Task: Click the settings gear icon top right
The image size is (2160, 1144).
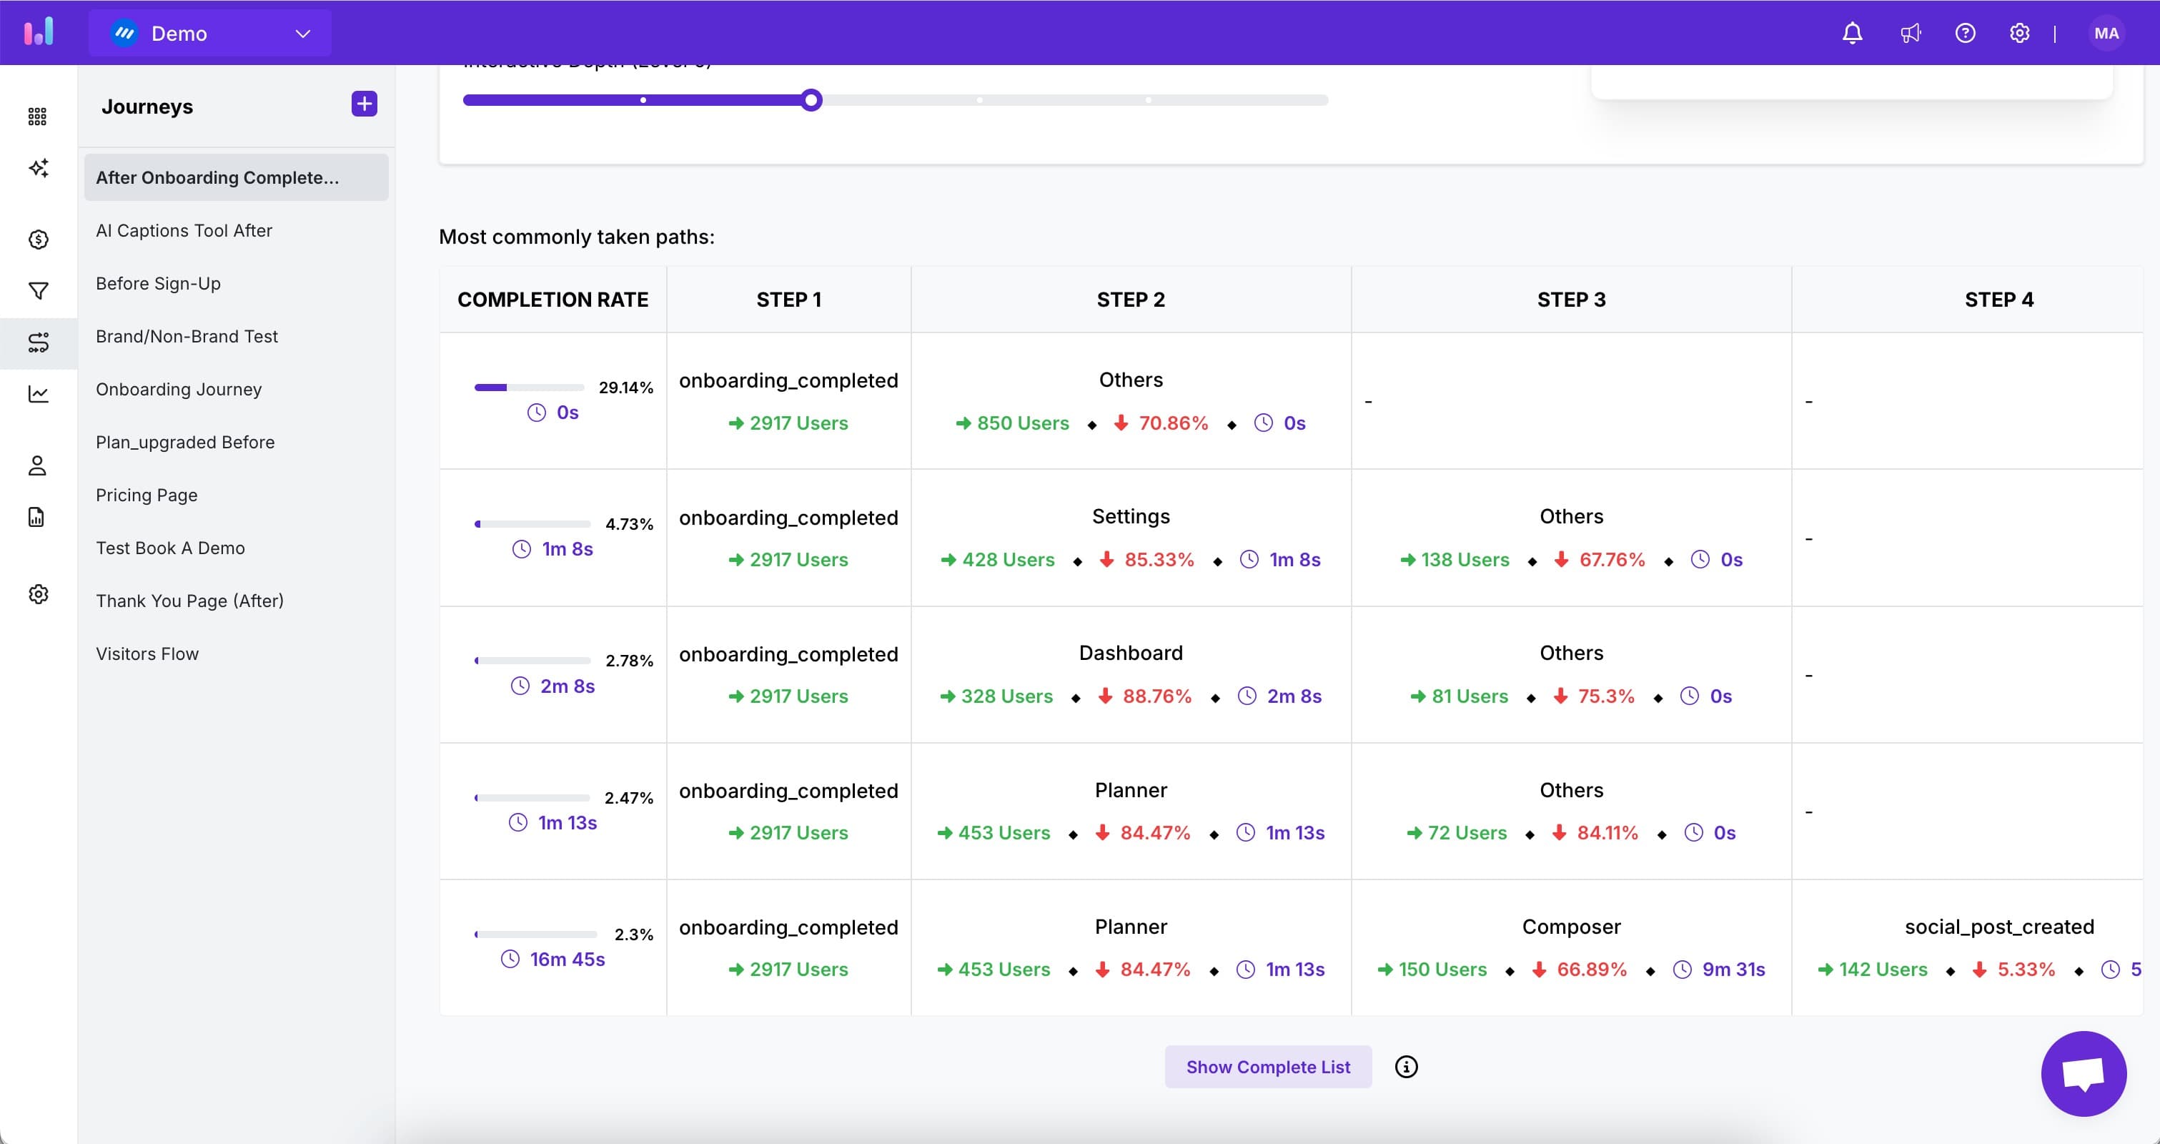Action: pyautogui.click(x=2018, y=31)
